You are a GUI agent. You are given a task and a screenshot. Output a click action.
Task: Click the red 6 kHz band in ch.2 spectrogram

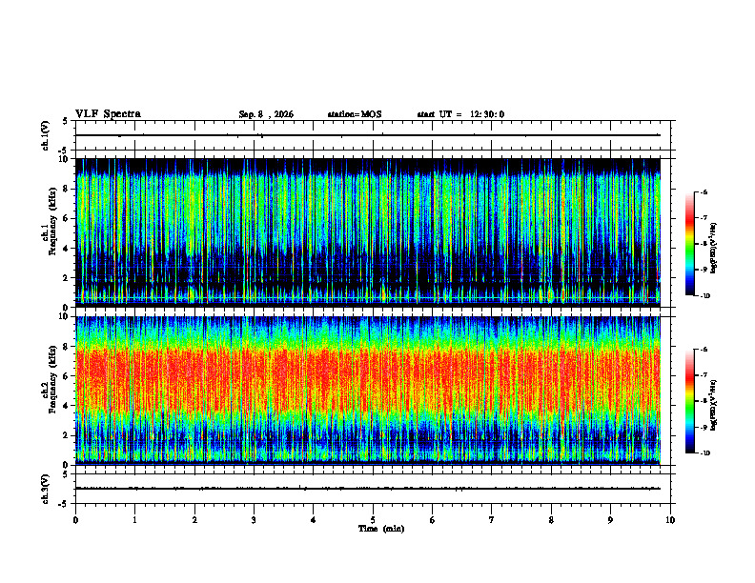click(368, 375)
